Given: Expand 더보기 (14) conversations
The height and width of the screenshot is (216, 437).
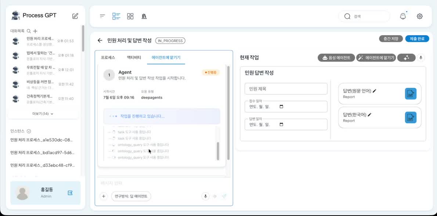Looking at the screenshot, I should coord(43,114).
